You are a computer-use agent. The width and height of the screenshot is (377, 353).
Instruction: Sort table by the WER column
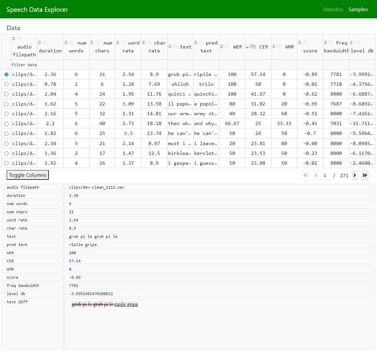click(x=222, y=47)
